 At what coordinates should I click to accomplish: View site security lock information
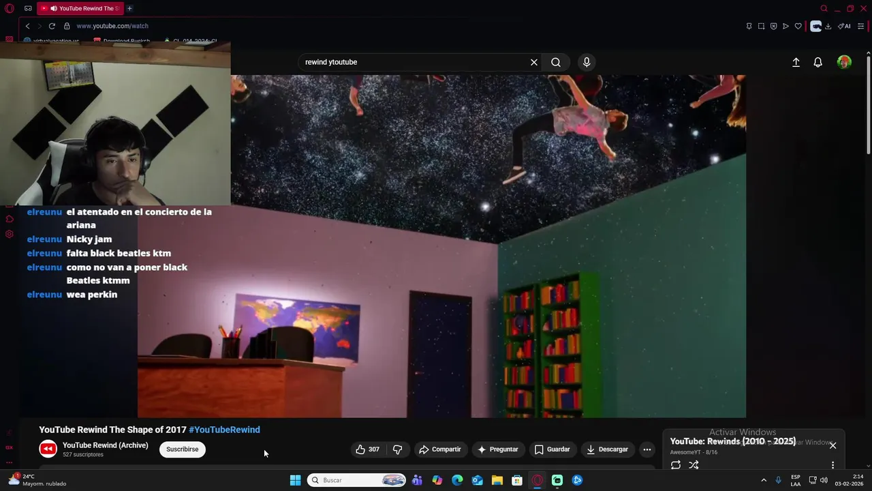click(x=67, y=26)
